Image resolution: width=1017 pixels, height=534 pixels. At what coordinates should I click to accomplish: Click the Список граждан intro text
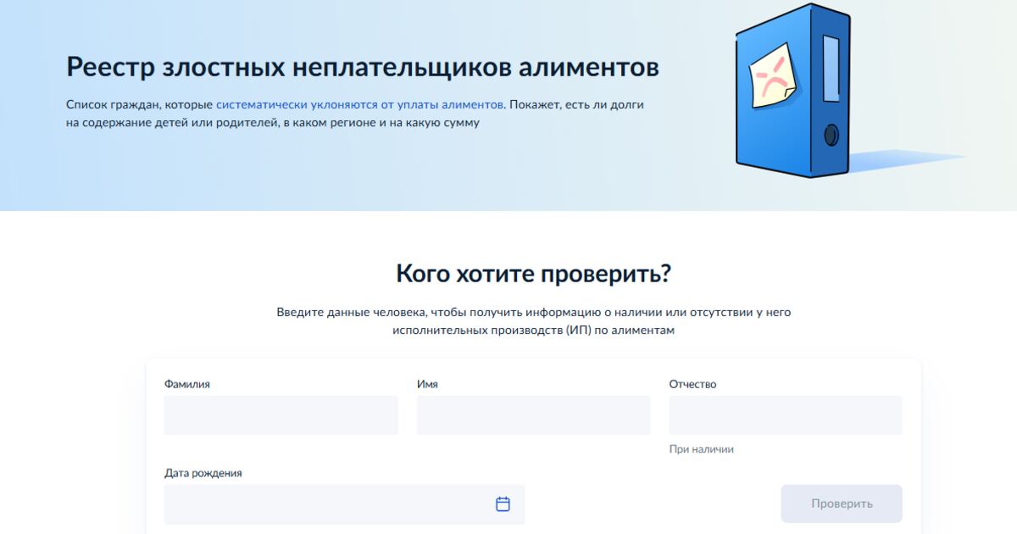coord(140,104)
